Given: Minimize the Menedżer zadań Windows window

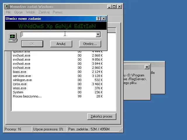Looking at the screenshot, I should (109, 7).
